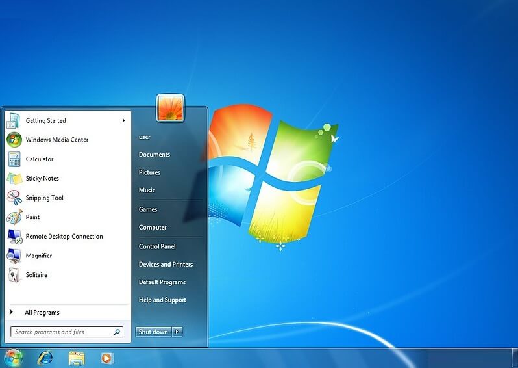This screenshot has height=368, width=518.
Task: Open the Magnifier icon
Action: [14, 256]
